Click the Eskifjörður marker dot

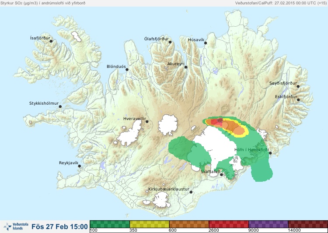(x=298, y=100)
